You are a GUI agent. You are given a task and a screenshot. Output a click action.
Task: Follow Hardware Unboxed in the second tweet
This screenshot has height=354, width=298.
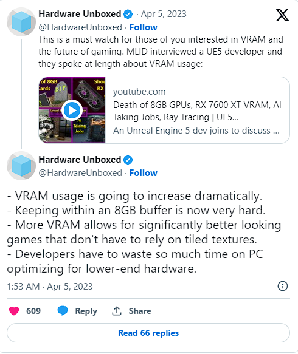(x=144, y=173)
